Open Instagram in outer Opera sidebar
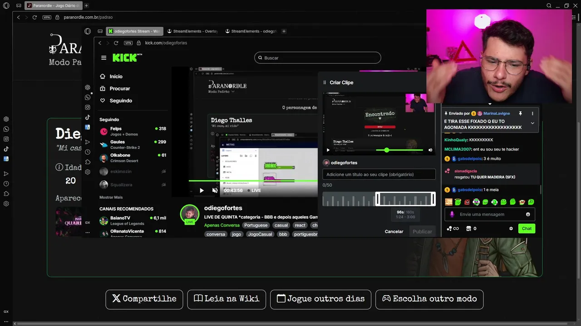The width and height of the screenshot is (581, 326). [x=6, y=139]
